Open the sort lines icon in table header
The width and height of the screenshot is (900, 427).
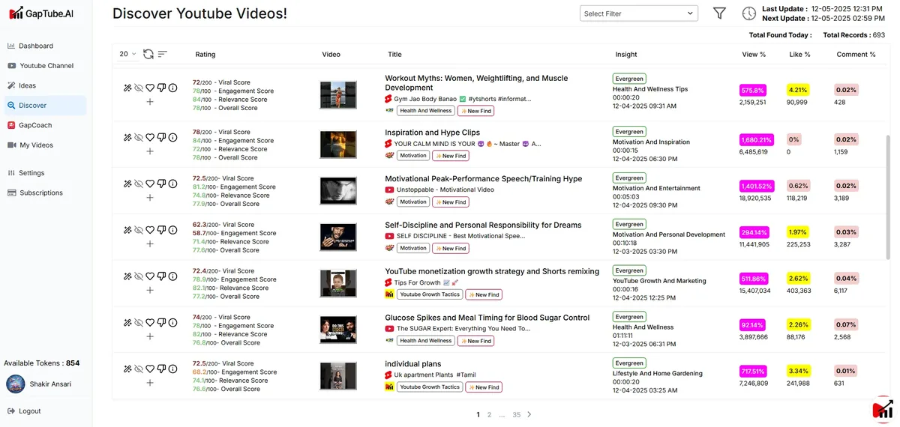[x=162, y=54]
